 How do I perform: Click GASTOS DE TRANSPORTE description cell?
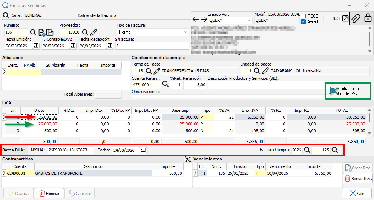pos(93,173)
